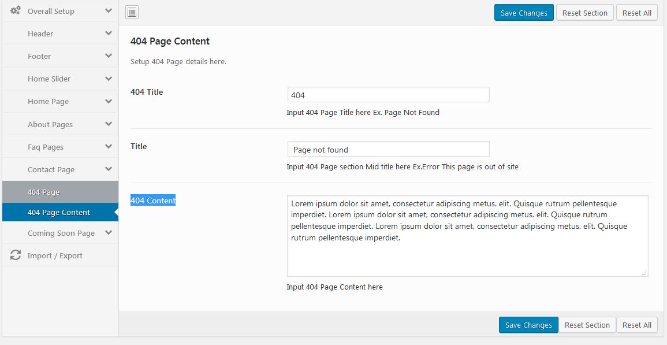667x345 pixels.
Task: Expand the Faq Pages chevron
Action: pos(108,147)
